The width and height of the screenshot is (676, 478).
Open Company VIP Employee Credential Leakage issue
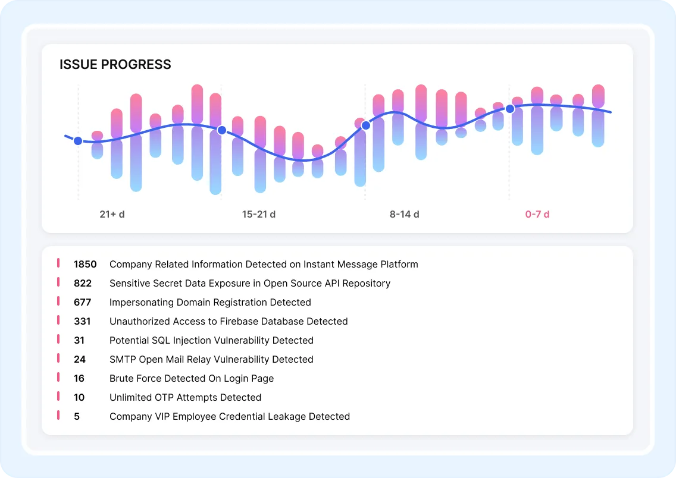[x=230, y=416]
